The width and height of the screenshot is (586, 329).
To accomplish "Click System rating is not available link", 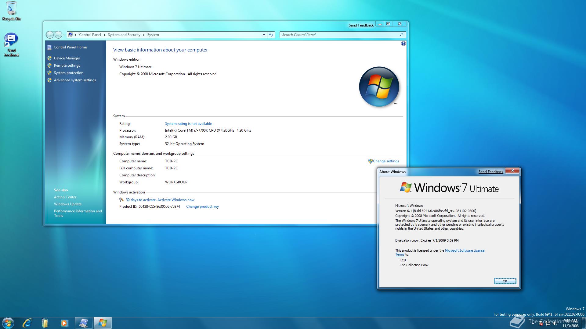I will (x=188, y=124).
